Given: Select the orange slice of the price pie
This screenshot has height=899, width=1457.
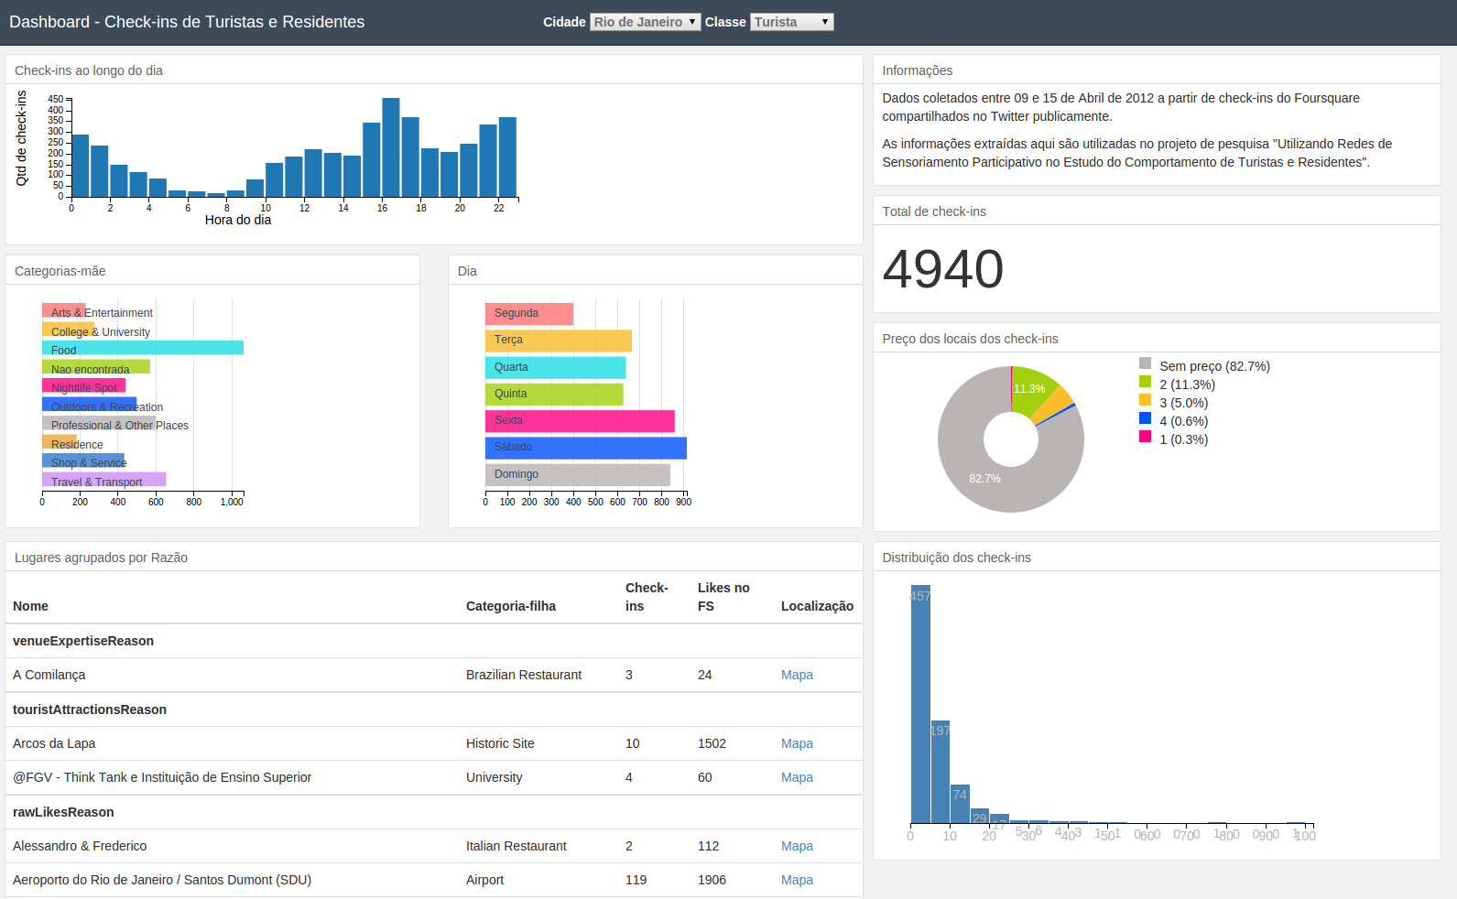Looking at the screenshot, I should (1055, 406).
